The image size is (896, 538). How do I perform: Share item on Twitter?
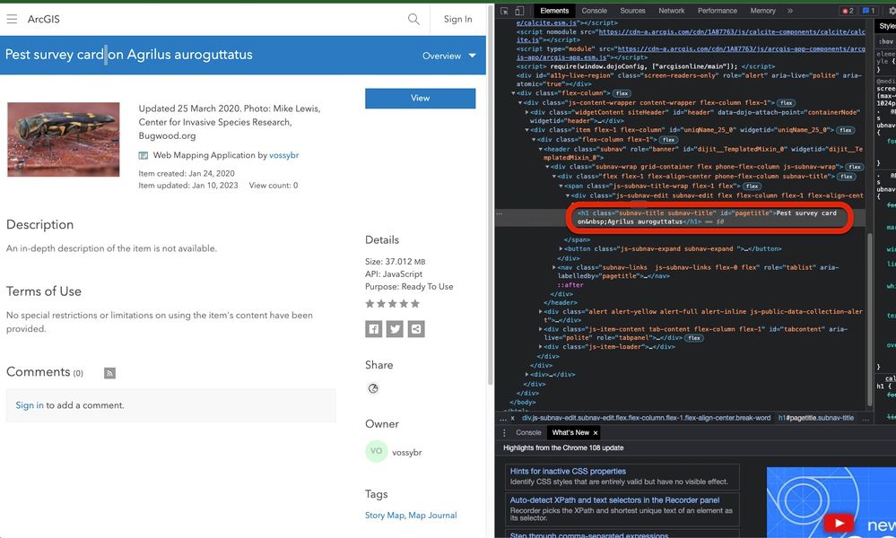click(395, 329)
